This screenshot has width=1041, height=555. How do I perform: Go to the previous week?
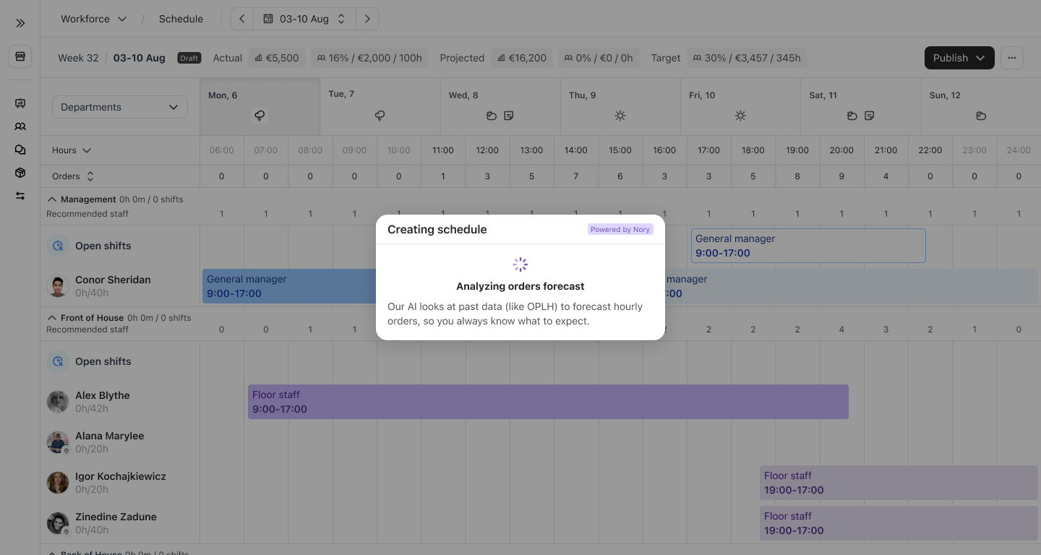[242, 19]
